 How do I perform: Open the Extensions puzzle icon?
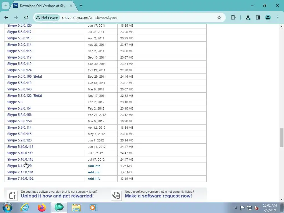(x=233, y=17)
